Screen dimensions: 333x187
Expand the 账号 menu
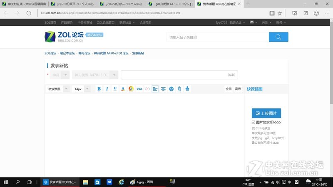281,22
